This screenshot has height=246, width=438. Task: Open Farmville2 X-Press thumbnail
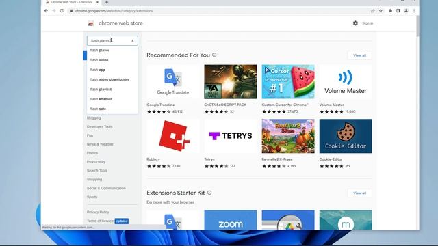click(288, 136)
